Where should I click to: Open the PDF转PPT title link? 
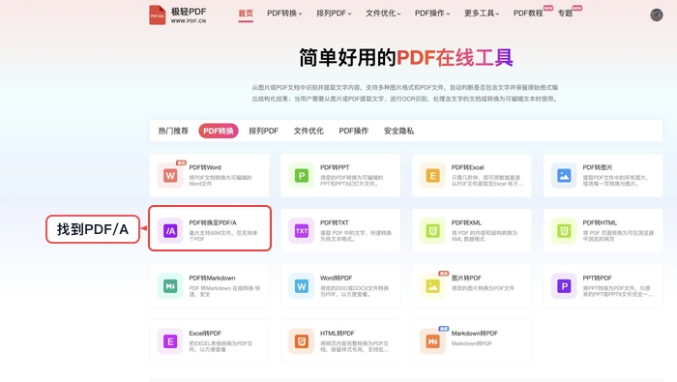click(335, 167)
